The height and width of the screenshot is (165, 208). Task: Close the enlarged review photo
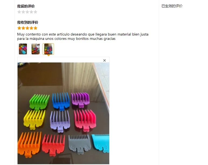pos(104,61)
